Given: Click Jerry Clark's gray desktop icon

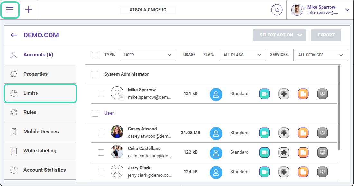Looking at the screenshot, I should coord(322,172).
